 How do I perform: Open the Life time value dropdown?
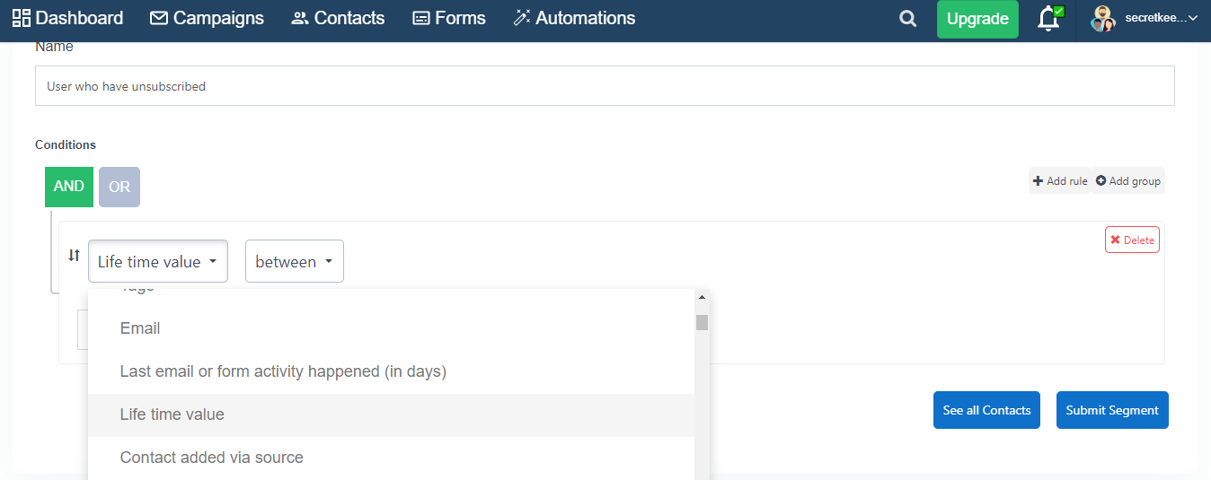[x=158, y=262]
